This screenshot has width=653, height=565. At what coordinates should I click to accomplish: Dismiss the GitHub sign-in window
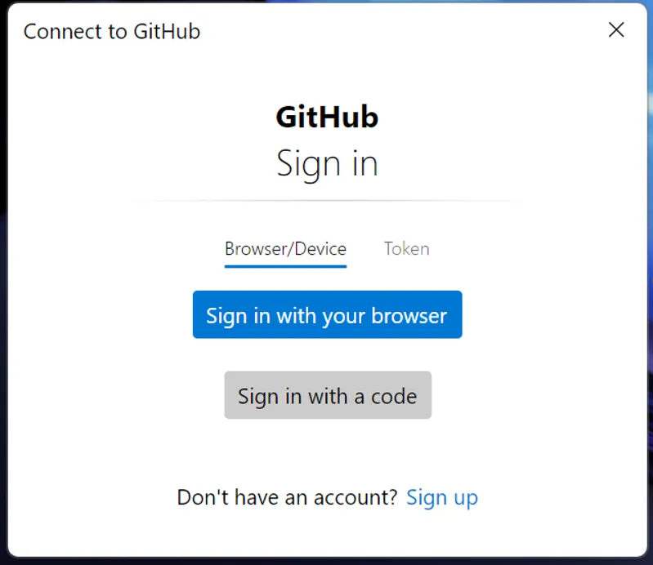click(616, 30)
